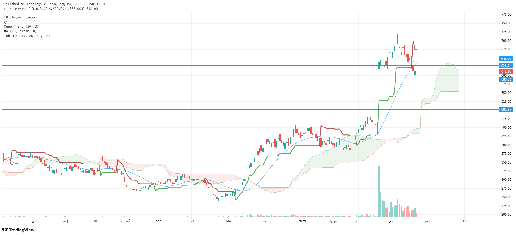Select the MA (25, close, 0) legend entry
Viewport: 516px width, 235px height.
20,31
